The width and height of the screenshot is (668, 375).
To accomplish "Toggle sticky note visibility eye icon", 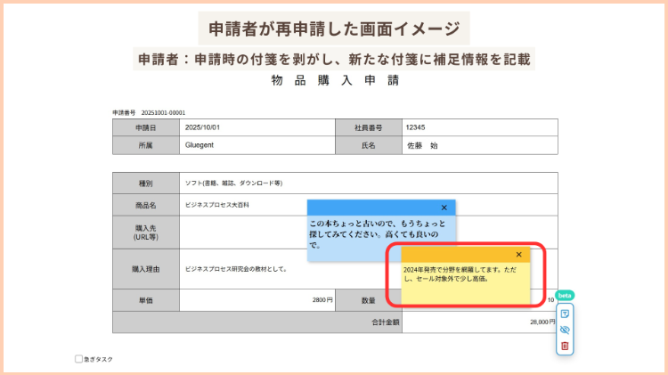I will point(564,330).
